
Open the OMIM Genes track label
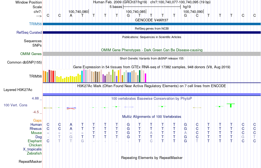pos(31,54)
